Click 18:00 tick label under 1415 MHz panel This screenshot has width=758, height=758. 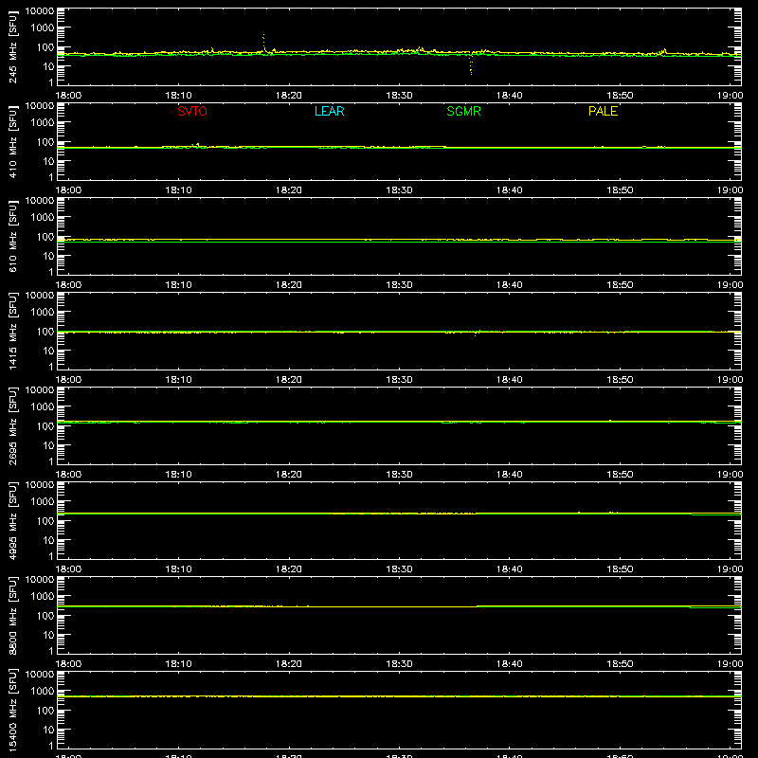point(68,380)
